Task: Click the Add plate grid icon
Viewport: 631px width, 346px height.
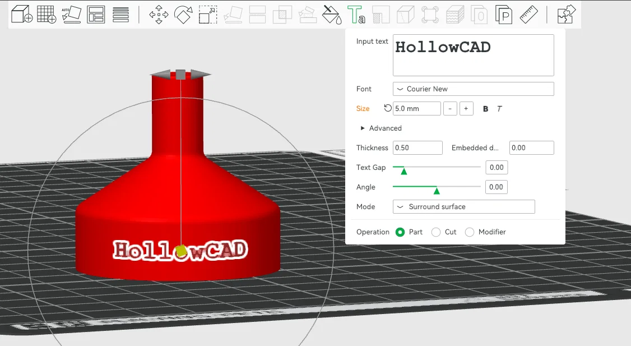Action: [x=47, y=15]
